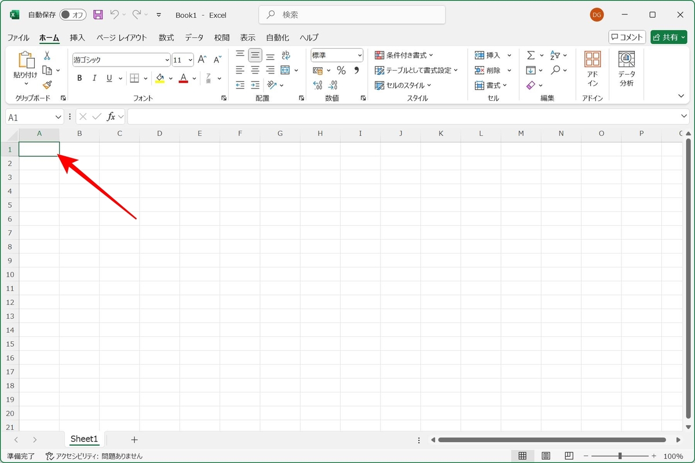Click 削除 in the cells group

(x=487, y=71)
